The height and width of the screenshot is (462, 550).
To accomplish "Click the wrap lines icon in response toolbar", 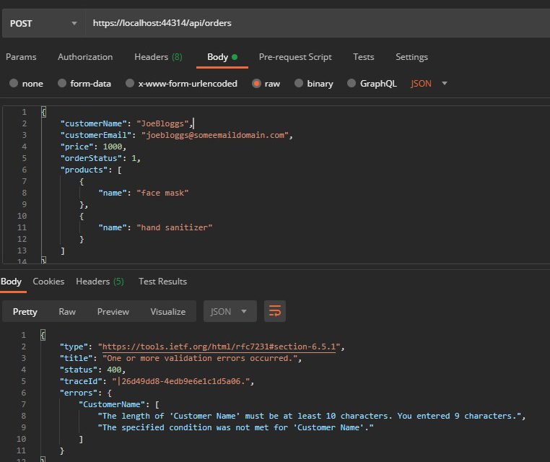I will tap(275, 311).
